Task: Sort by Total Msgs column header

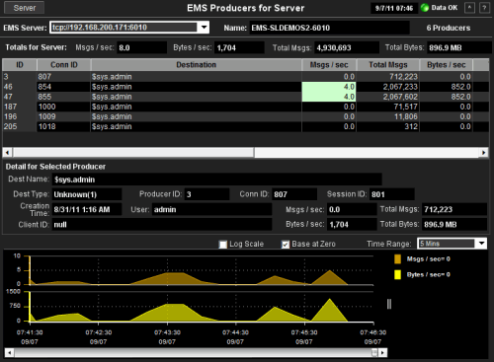Action: (x=388, y=65)
